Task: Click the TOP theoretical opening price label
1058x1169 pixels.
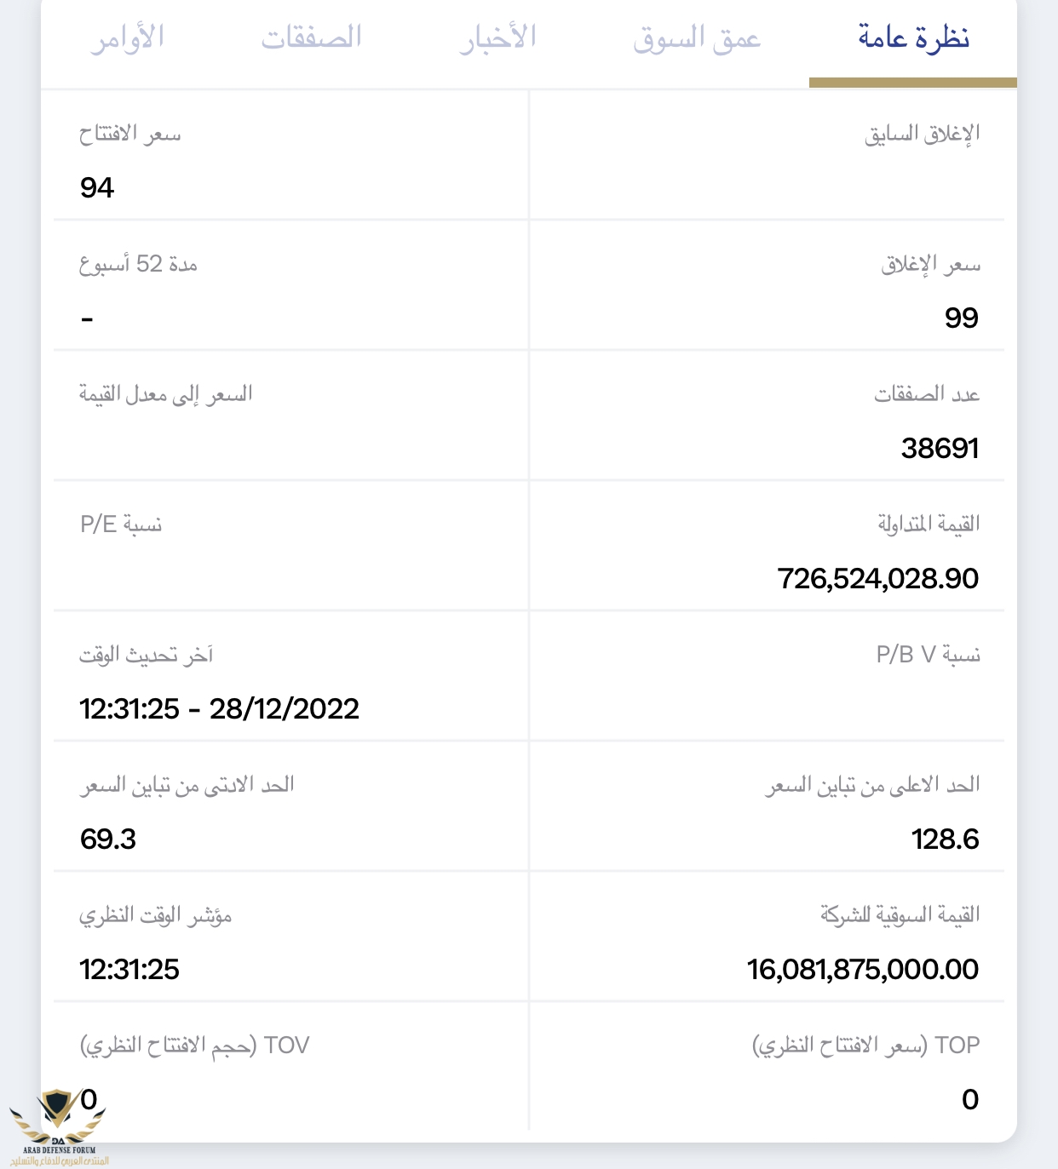Action: click(x=865, y=1046)
